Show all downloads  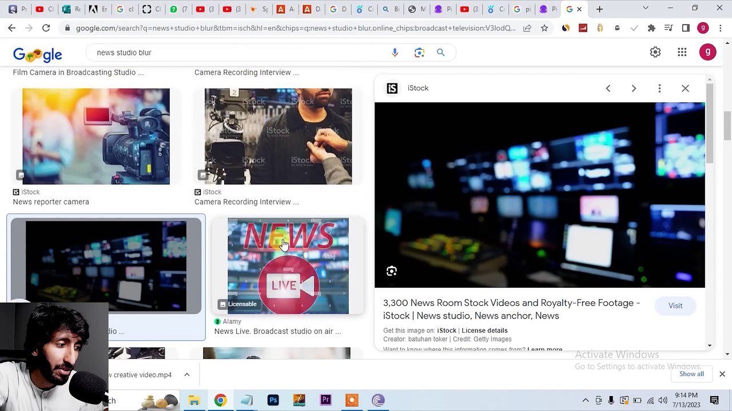coord(691,374)
